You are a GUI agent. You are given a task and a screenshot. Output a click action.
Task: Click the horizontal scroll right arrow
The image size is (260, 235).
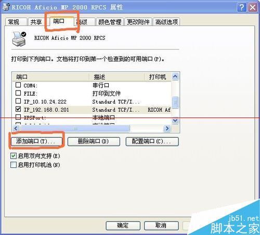(167, 128)
